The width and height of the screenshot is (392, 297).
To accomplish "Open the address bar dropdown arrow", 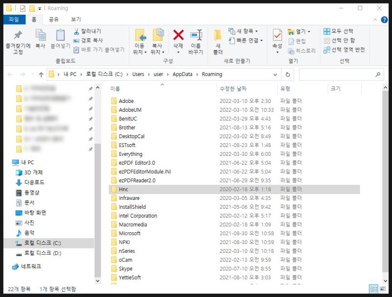I will [275, 74].
